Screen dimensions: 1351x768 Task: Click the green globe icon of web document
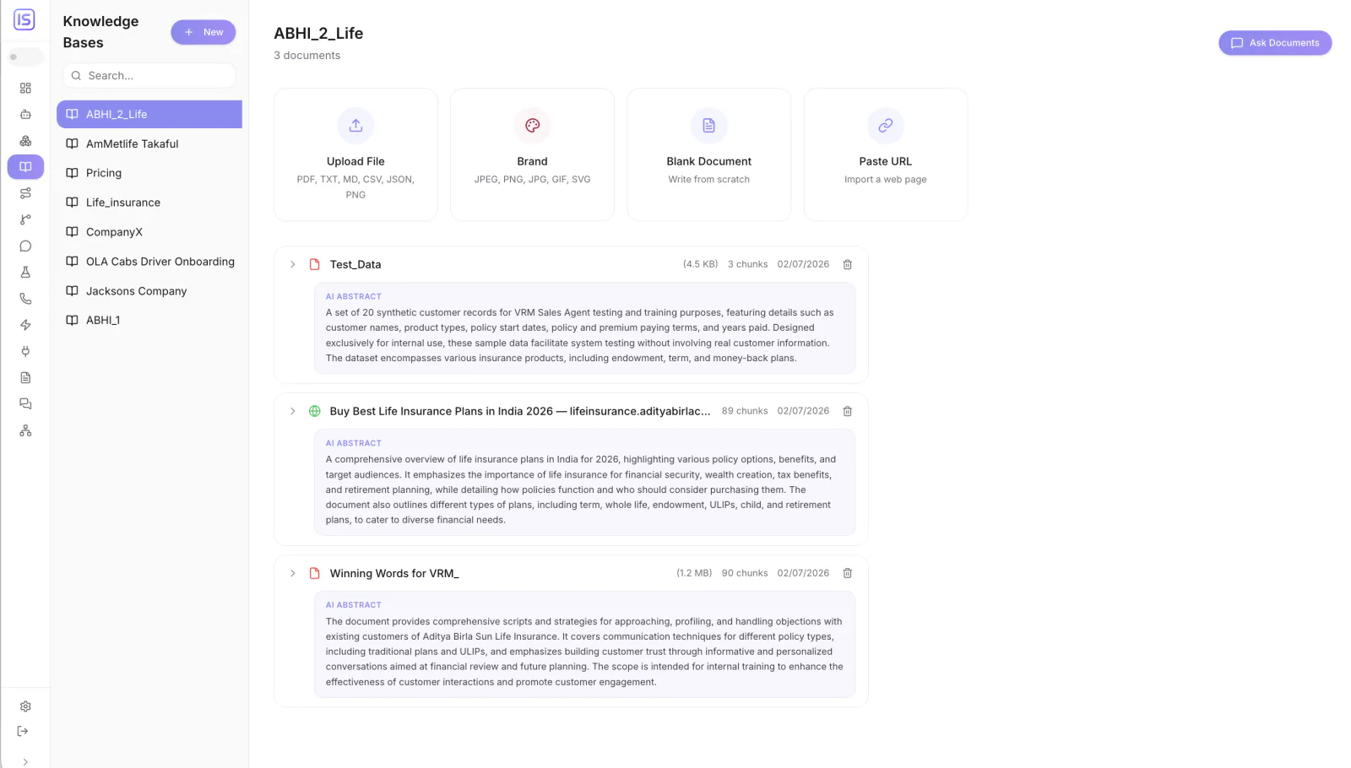click(x=315, y=411)
